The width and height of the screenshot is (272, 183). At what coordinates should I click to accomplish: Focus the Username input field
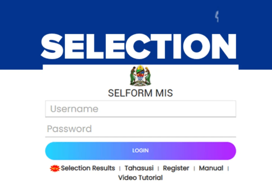pyautogui.click(x=140, y=109)
